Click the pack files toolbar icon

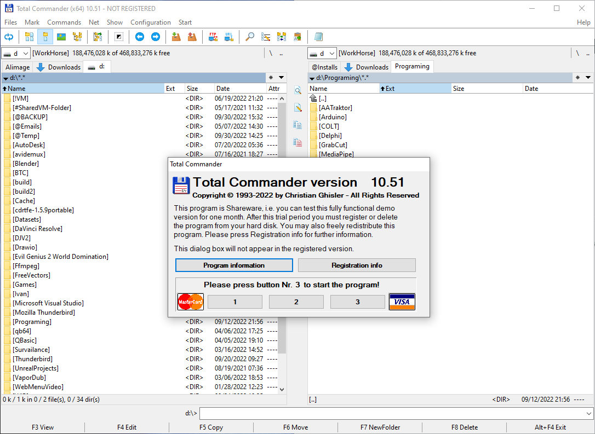click(176, 37)
